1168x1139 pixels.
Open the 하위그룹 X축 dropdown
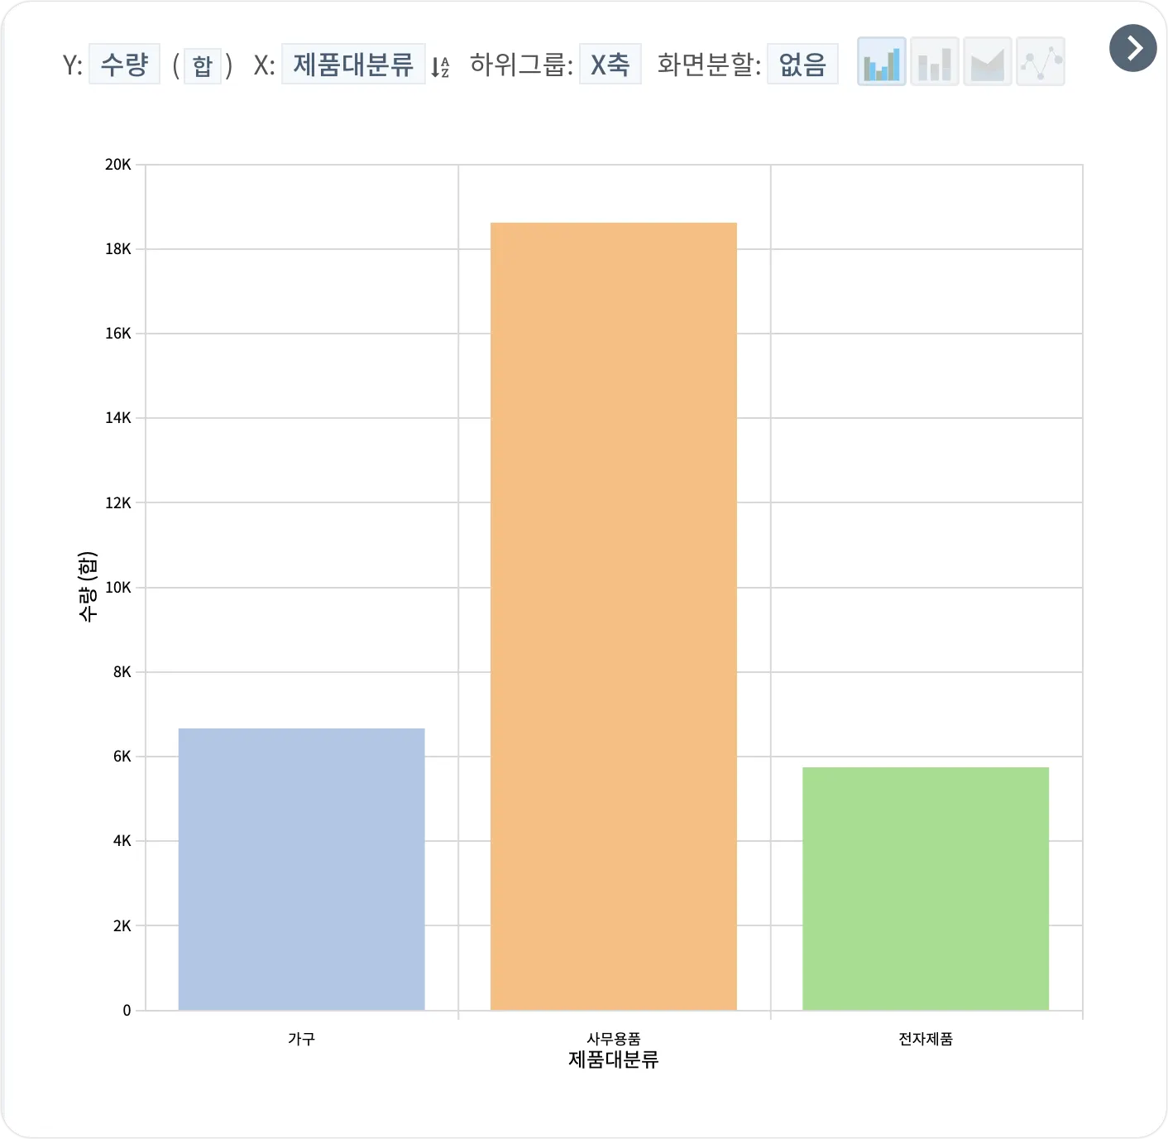tap(610, 64)
